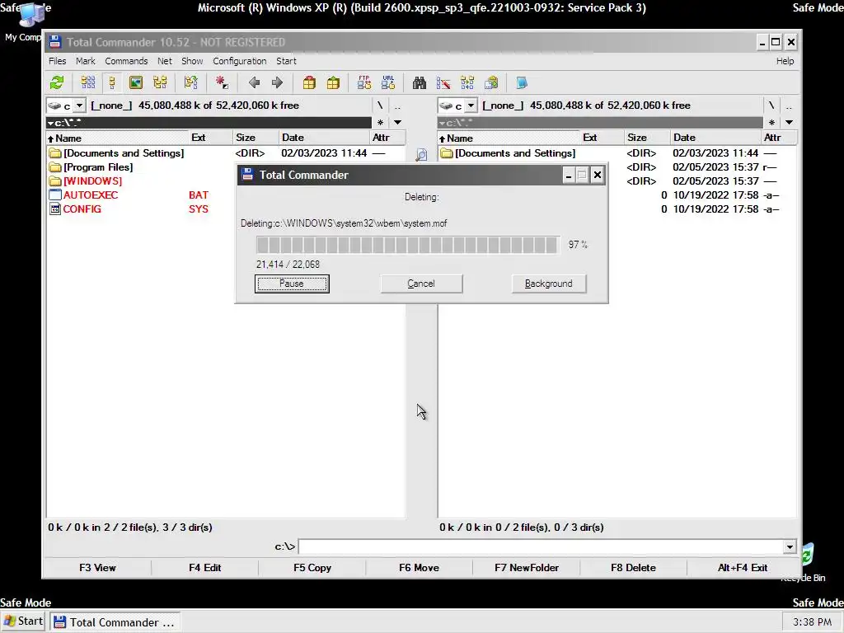Viewport: 844px width, 633px height.
Task: Open Synchronize directories toolbar icon
Action: [467, 83]
